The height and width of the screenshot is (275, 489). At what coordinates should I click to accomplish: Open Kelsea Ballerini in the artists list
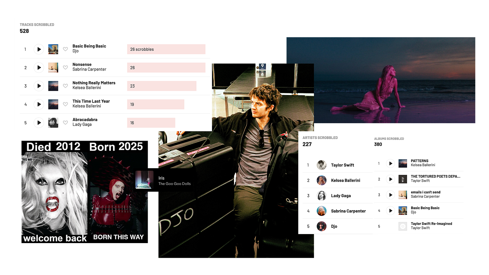click(346, 180)
